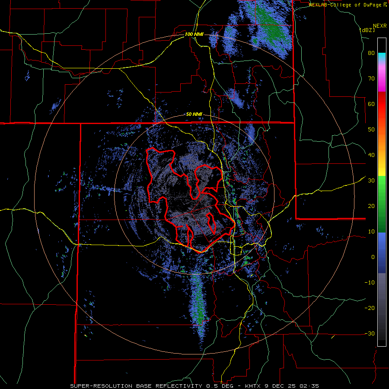Screen dimensions: 389x389
Task: Click the NEXR label above the color scale
Action: coord(380,26)
